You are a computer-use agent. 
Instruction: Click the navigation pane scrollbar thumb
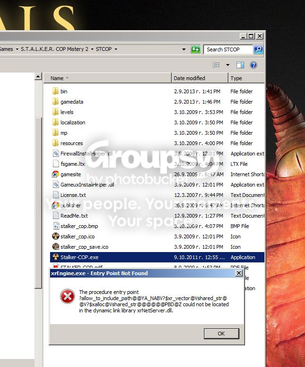pos(38,203)
